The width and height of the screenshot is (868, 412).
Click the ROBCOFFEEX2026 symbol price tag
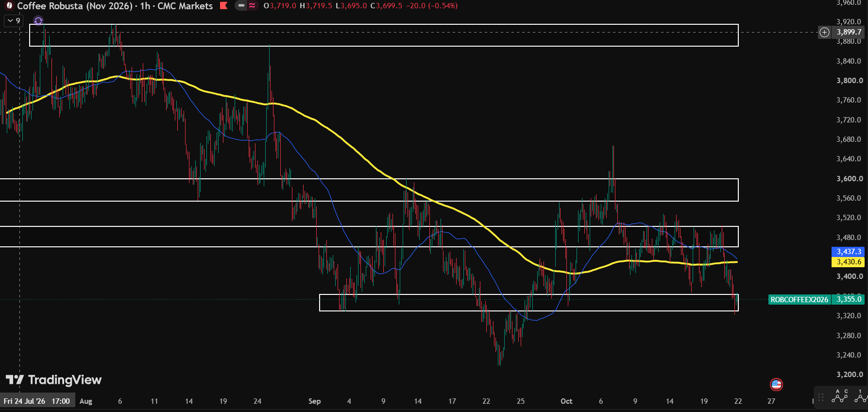pyautogui.click(x=799, y=299)
